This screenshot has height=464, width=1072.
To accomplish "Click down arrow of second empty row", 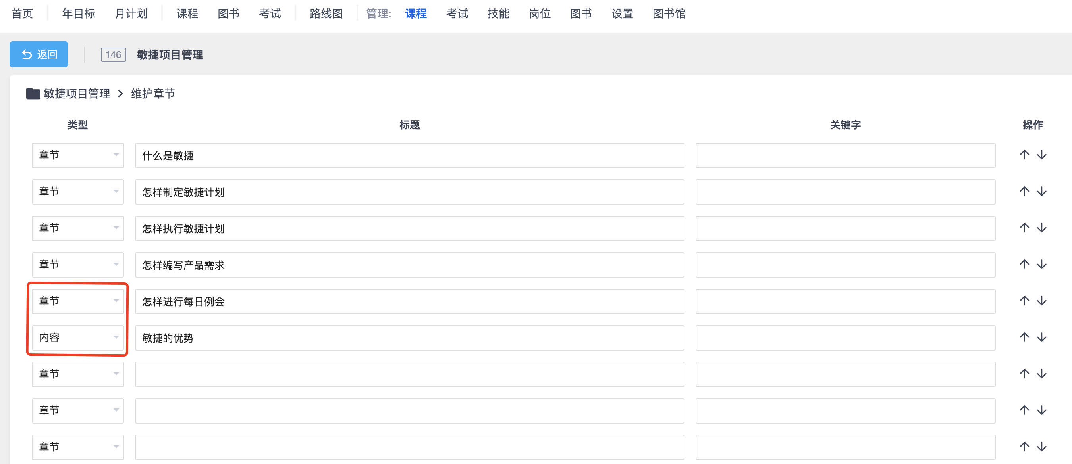I will (1041, 410).
